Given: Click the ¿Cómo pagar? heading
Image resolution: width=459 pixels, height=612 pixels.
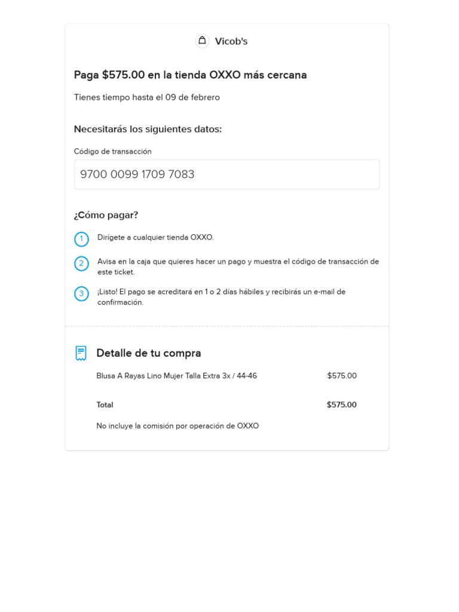Looking at the screenshot, I should point(106,215).
